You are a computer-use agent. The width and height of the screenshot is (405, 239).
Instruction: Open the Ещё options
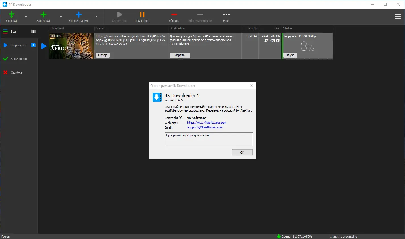226,16
